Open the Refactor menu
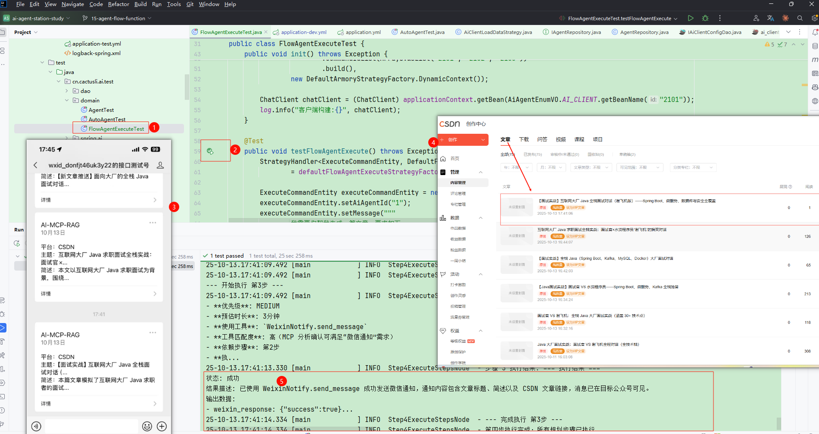The height and width of the screenshot is (434, 819). coord(118,4)
